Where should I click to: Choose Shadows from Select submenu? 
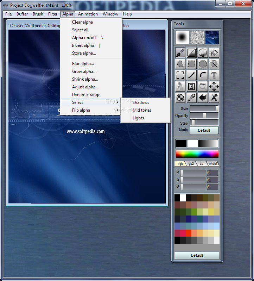coord(146,102)
